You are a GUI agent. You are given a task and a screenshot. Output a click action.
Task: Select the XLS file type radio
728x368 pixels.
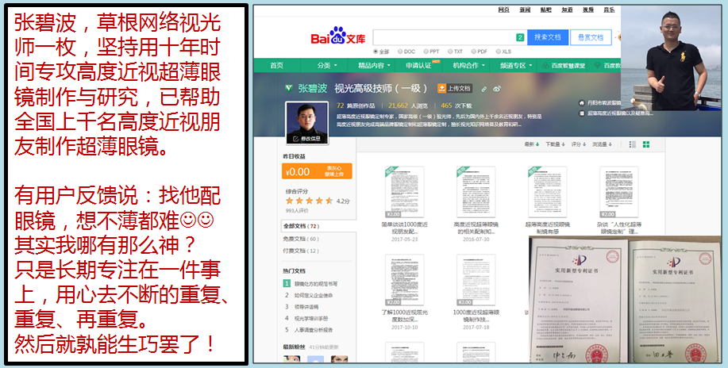pyautogui.click(x=499, y=52)
